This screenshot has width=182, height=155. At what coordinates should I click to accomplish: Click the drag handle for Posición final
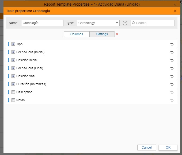pyautogui.click(x=9, y=76)
